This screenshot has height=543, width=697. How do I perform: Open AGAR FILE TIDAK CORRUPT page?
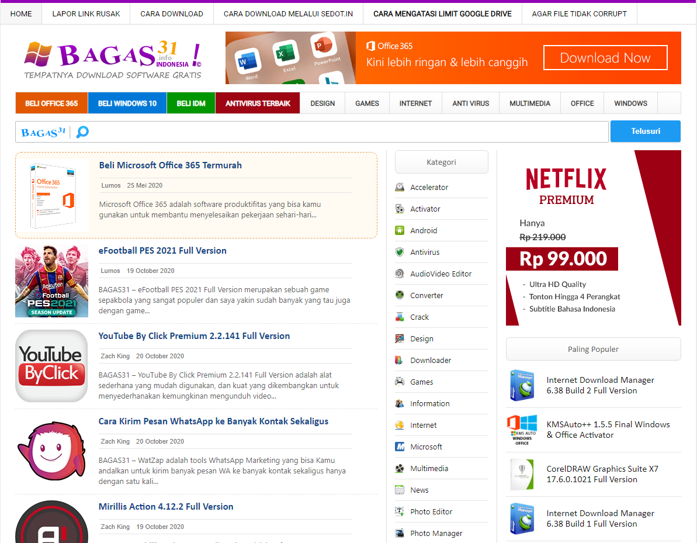point(579,14)
